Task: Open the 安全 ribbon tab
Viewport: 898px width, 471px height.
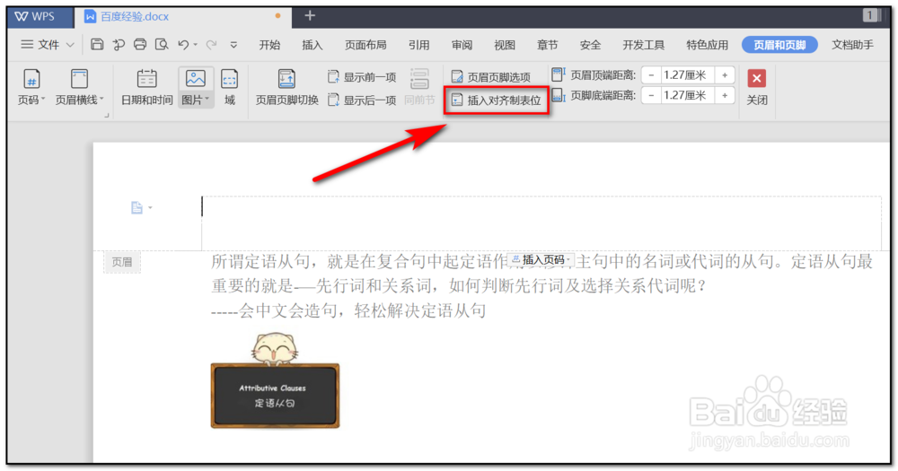Action: (x=590, y=45)
